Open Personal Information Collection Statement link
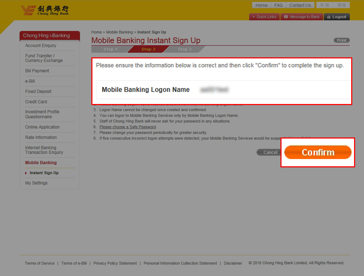This screenshot has width=364, height=276. click(x=180, y=263)
